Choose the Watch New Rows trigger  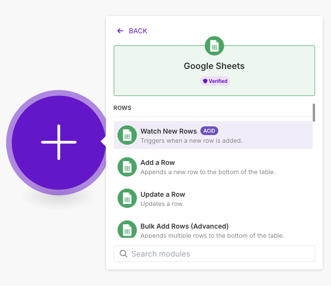[169, 131]
